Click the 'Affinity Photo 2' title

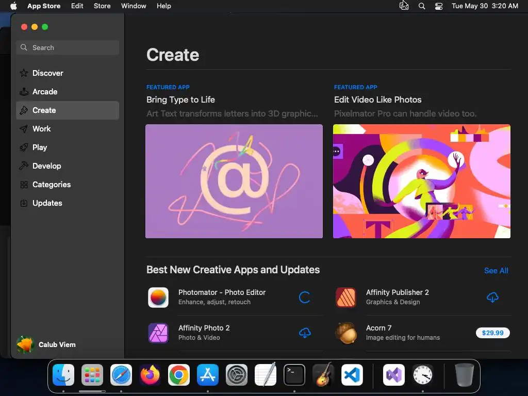coord(204,327)
